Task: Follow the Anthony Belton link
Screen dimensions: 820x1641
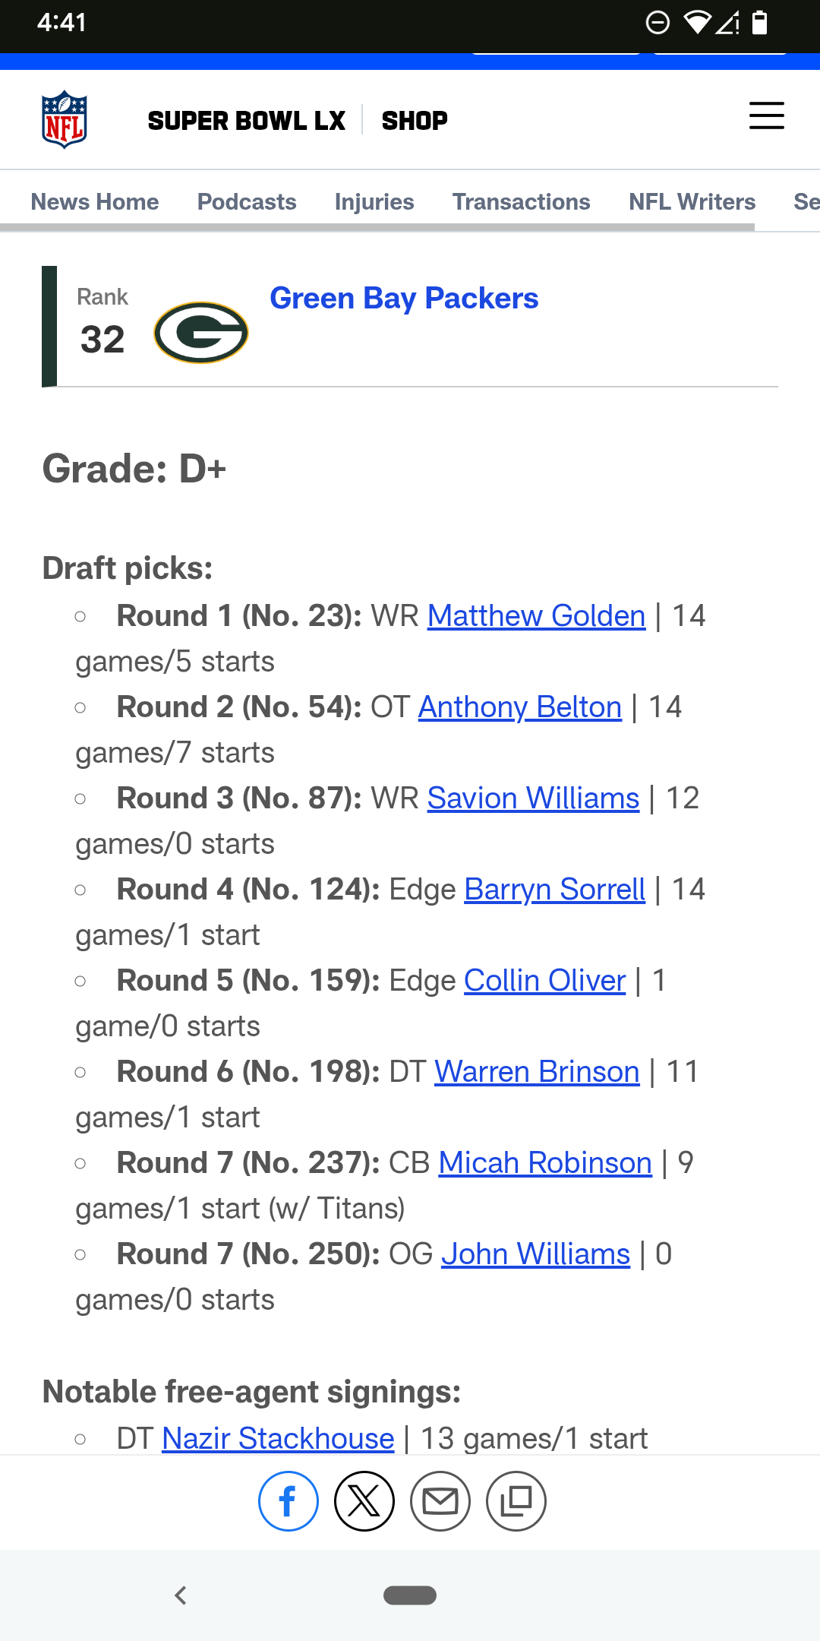Action: (x=520, y=707)
